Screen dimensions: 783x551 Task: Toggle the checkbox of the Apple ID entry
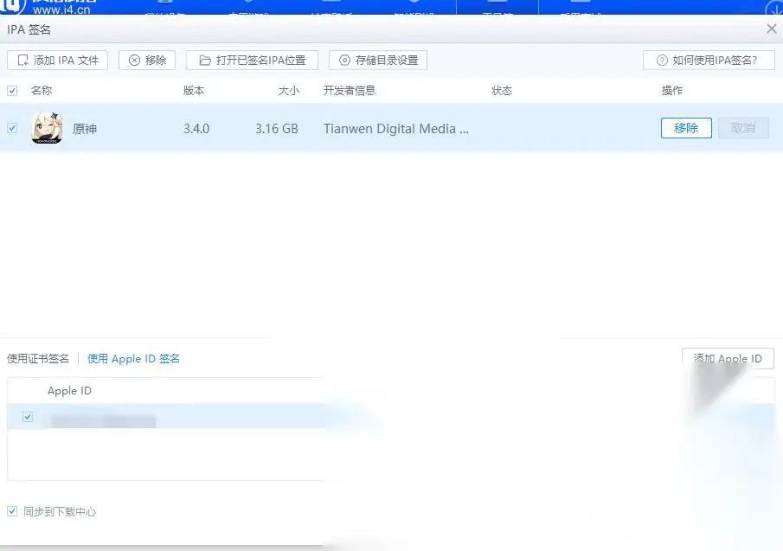28,417
